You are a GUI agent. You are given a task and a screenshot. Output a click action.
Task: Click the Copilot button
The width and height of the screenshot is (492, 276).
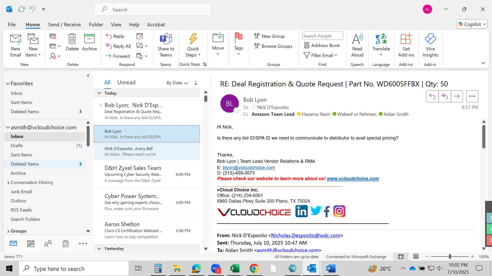(x=472, y=24)
